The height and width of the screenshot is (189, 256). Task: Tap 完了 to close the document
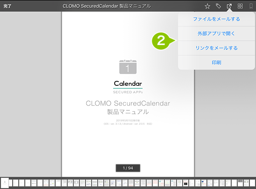pyautogui.click(x=7, y=6)
